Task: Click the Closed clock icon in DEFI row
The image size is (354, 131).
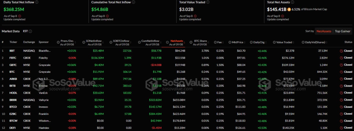Action: click(341, 128)
